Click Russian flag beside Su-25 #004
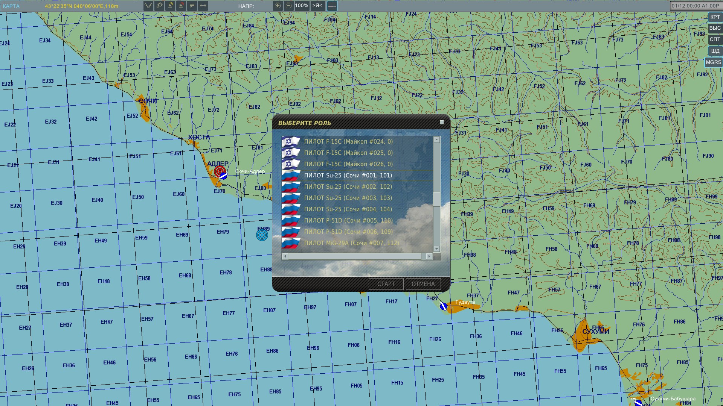 pyautogui.click(x=291, y=209)
